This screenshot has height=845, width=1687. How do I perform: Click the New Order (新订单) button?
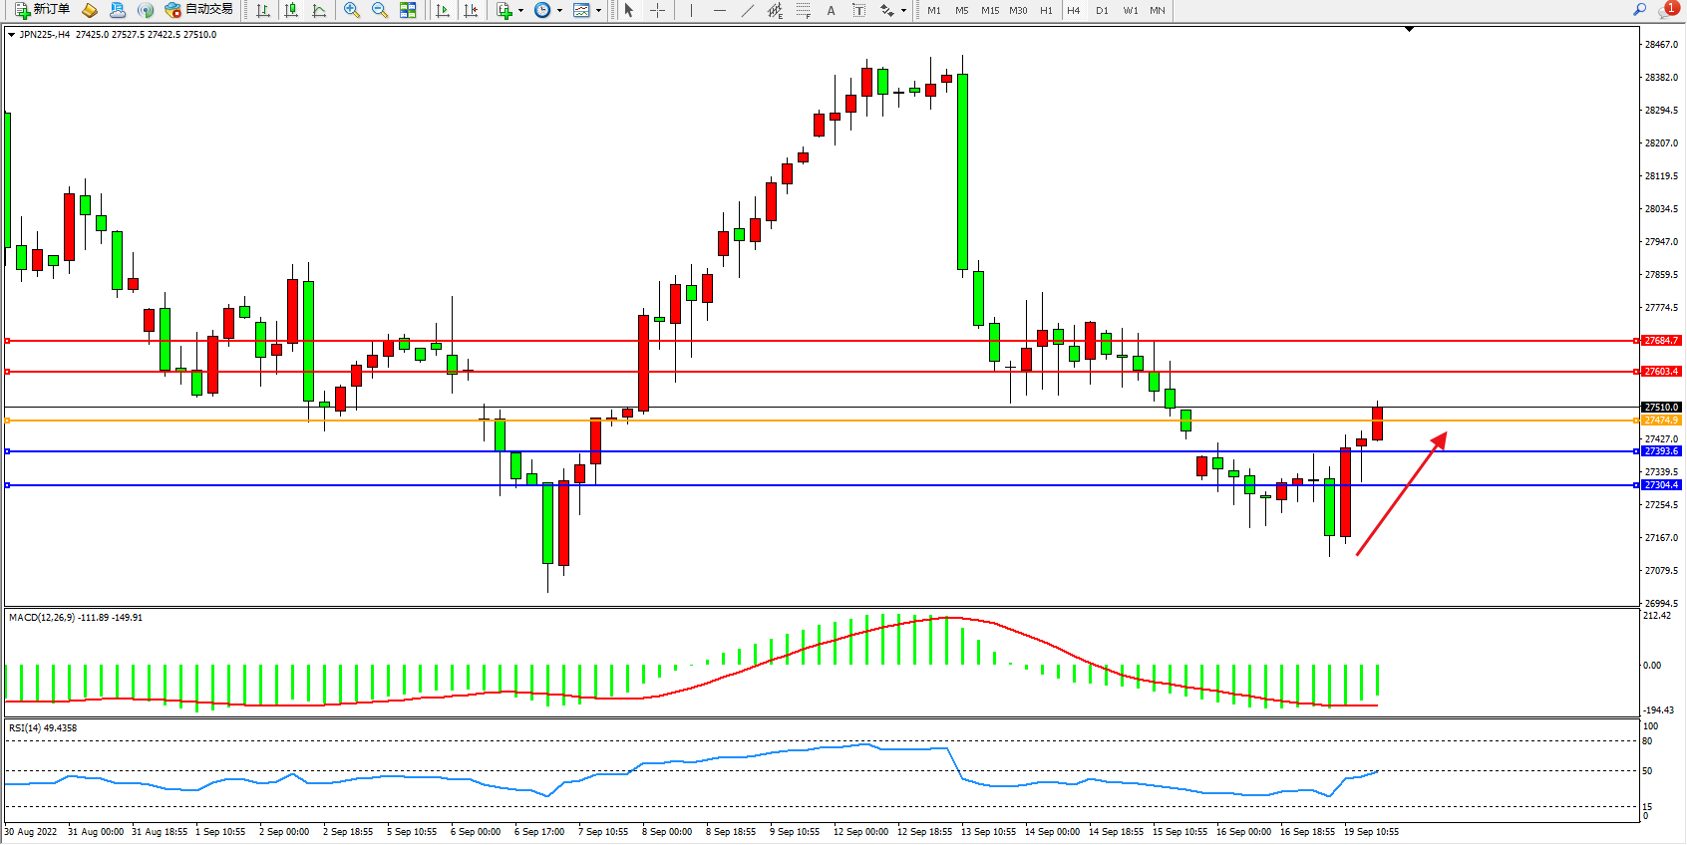(x=42, y=10)
